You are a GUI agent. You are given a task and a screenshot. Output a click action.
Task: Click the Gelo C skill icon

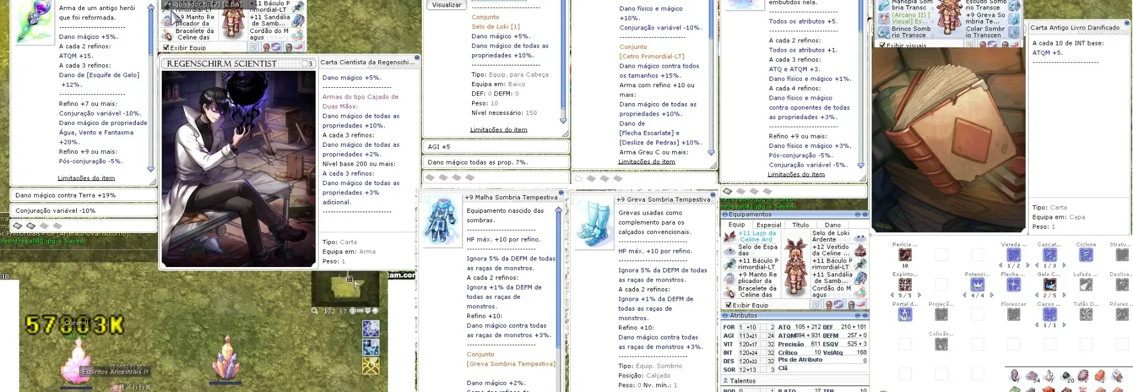pyautogui.click(x=1050, y=285)
